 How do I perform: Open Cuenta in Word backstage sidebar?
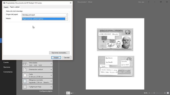point(6,62)
